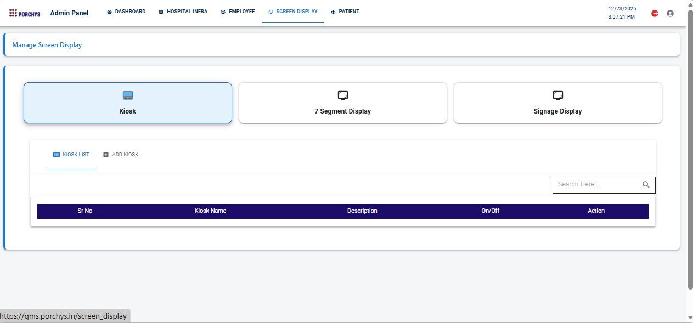This screenshot has width=693, height=323.
Task: Go to the Dashboard menu
Action: point(126,12)
